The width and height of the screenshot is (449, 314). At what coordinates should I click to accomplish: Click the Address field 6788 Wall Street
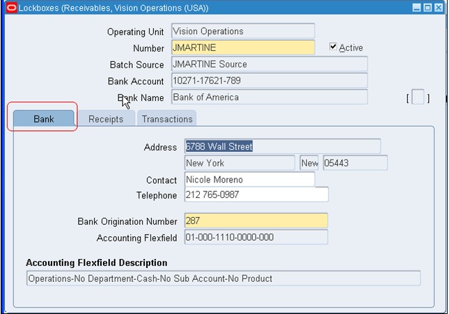pos(283,146)
